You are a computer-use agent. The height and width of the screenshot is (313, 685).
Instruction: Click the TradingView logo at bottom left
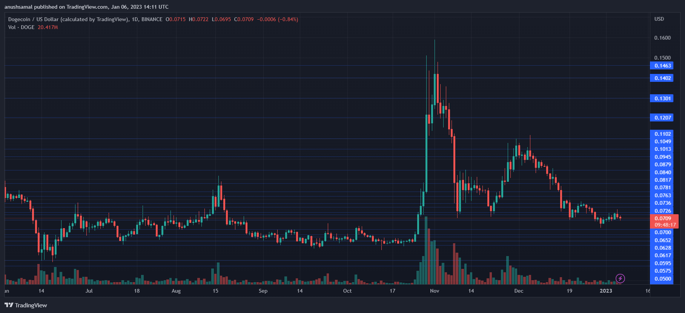click(x=26, y=305)
